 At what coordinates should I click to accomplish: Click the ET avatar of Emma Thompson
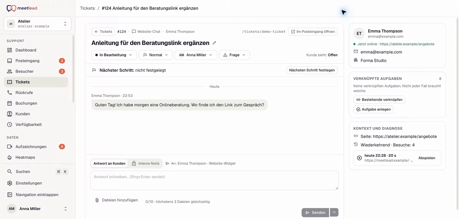359,33
